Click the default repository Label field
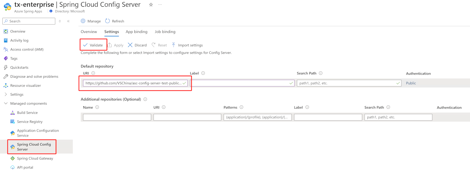Viewport: 470px width, 174px height. (x=242, y=83)
